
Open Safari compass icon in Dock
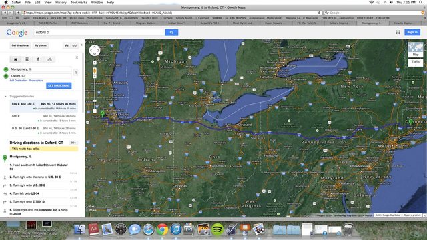(148, 229)
